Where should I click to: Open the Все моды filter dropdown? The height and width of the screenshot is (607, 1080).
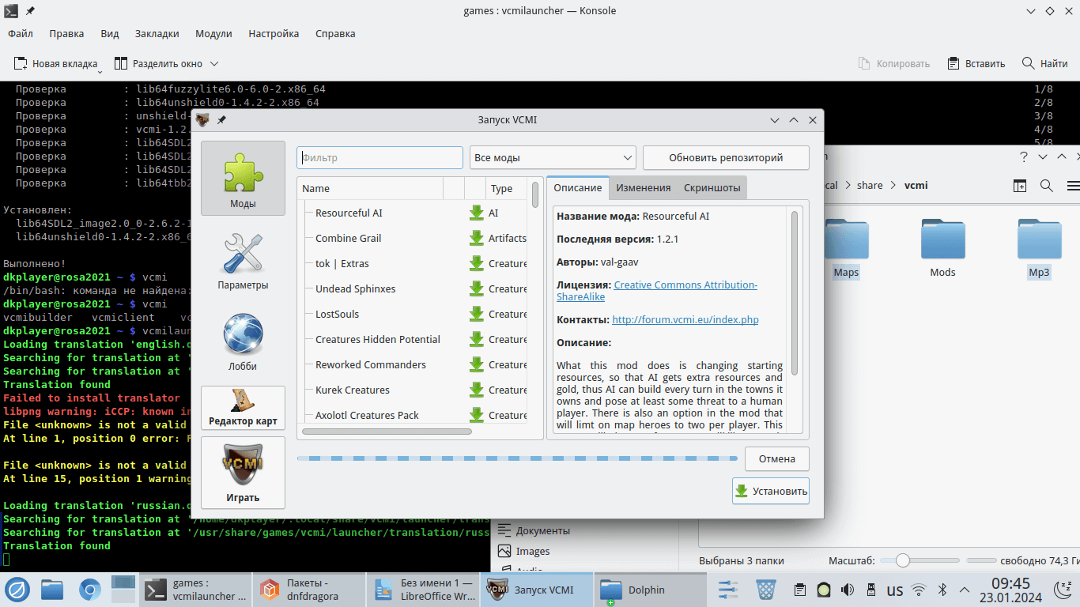tap(553, 157)
